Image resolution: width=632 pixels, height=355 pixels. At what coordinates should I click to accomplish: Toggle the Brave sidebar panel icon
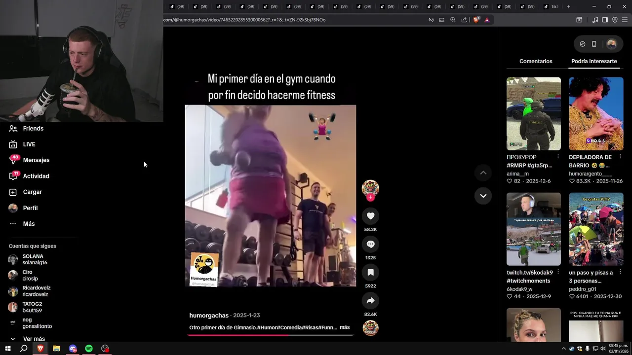(605, 20)
